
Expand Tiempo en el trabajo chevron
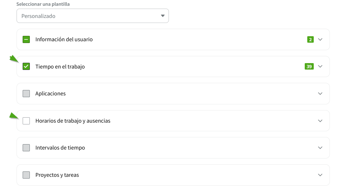[x=320, y=66]
